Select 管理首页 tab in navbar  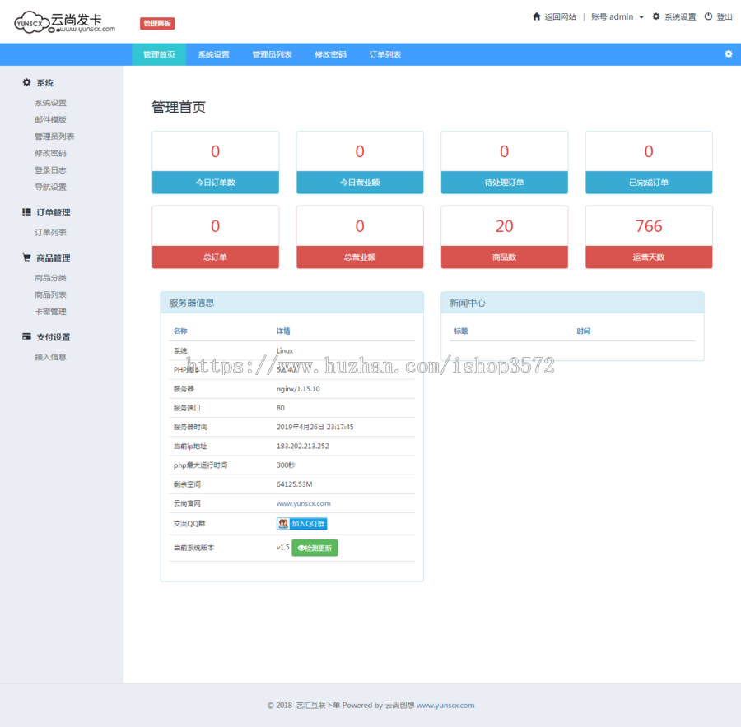pyautogui.click(x=159, y=54)
